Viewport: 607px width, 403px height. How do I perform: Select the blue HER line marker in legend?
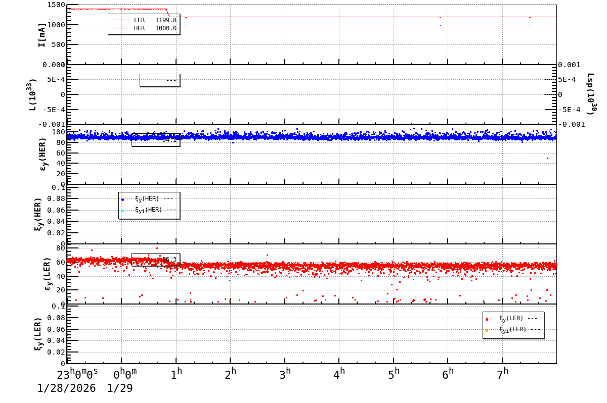[120, 29]
